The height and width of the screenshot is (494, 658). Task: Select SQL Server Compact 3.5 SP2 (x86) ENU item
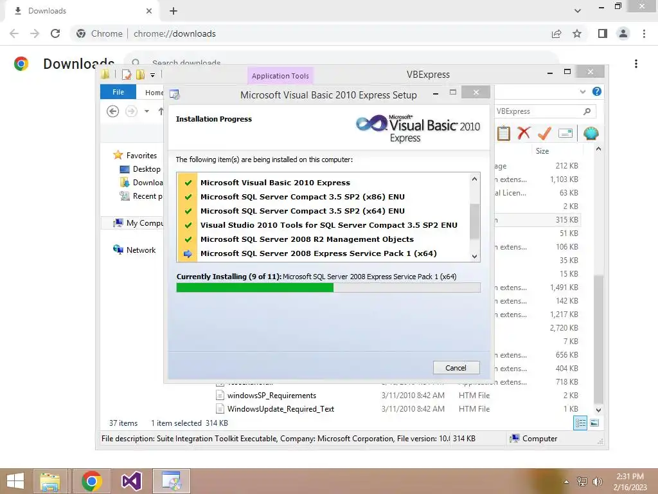[302, 197]
